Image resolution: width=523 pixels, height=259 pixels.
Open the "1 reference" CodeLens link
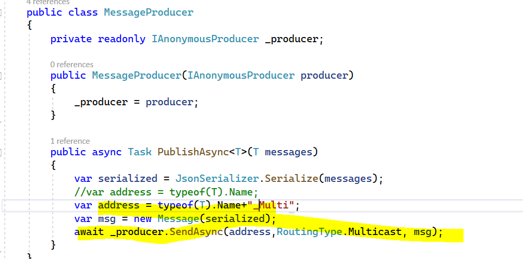(70, 141)
